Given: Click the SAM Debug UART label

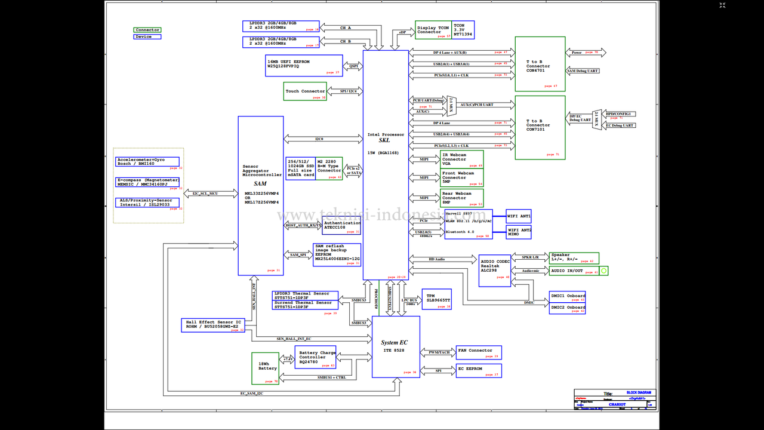Looking at the screenshot, I should pyautogui.click(x=583, y=71).
